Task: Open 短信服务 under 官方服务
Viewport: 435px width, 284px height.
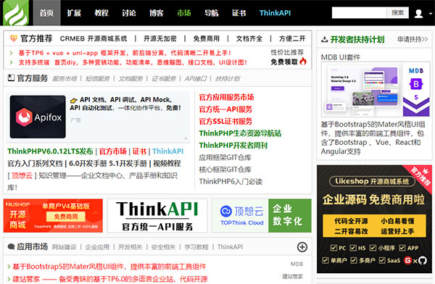Action: 97,79
